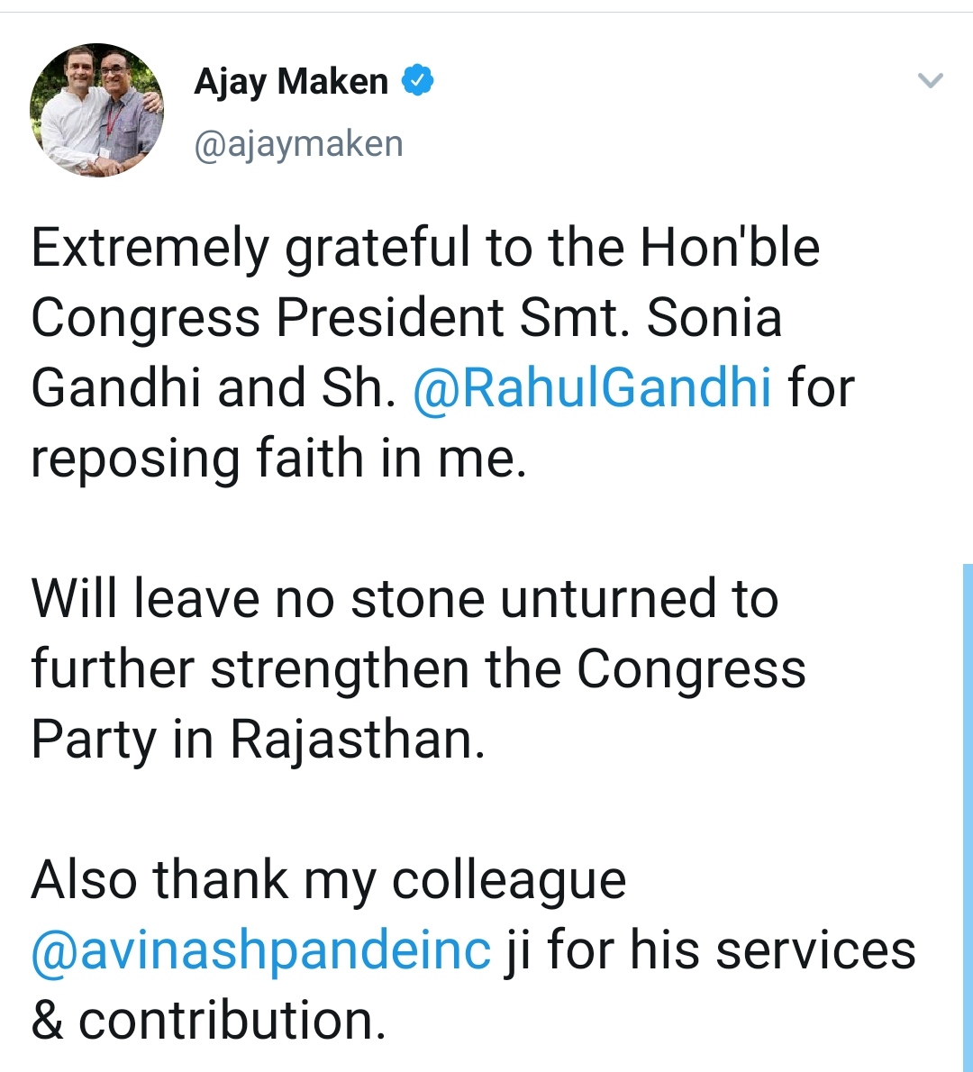Expand the tweet options chevron
Viewport: 973px width, 1072px height.
pos(930,81)
